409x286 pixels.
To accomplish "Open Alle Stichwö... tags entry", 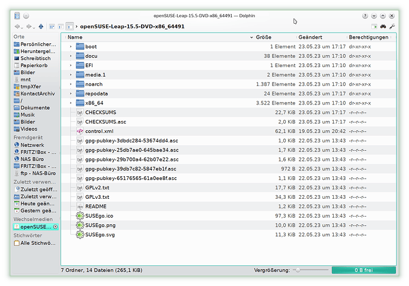I will point(36,243).
